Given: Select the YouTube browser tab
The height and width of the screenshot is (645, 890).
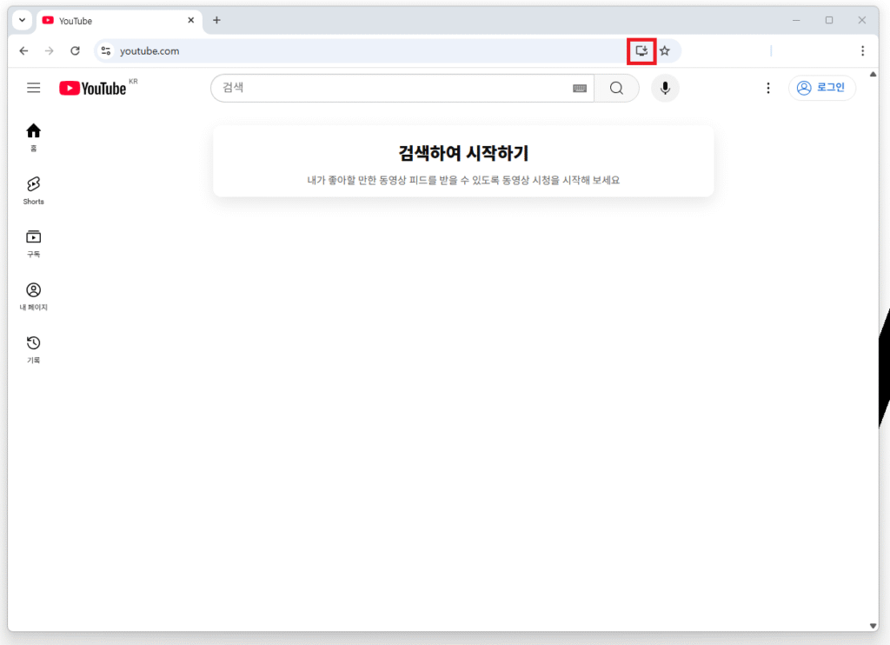Looking at the screenshot, I should tap(119, 21).
